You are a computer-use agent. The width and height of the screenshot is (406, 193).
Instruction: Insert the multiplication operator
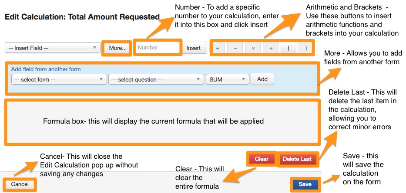(x=253, y=48)
